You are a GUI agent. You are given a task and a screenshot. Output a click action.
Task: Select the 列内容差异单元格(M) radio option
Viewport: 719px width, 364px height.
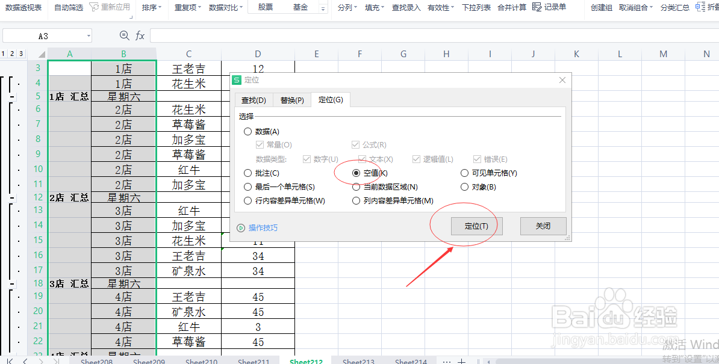(356, 200)
